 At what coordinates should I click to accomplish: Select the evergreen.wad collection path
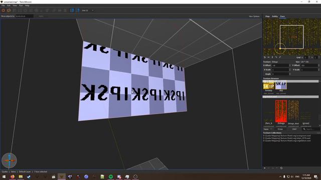[x=287, y=135]
